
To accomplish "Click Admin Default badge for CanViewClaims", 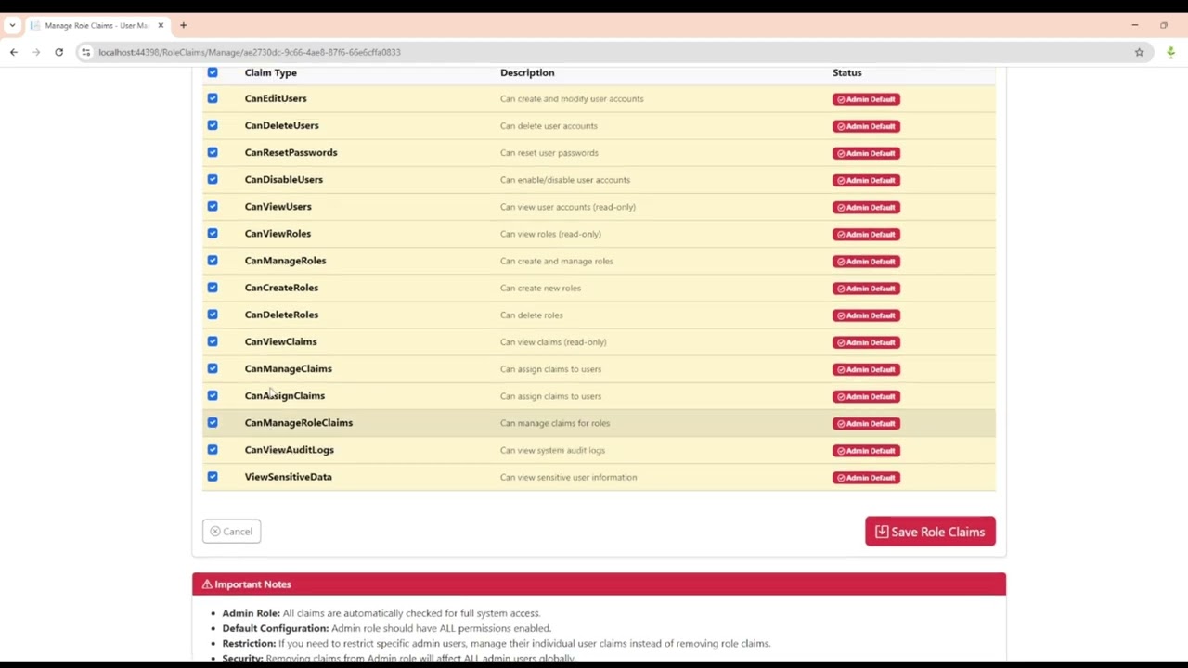I will click(866, 342).
